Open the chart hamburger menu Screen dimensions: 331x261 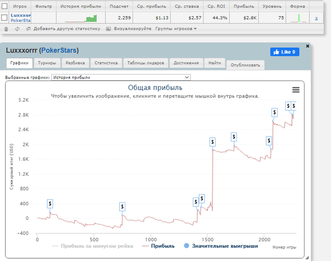296,90
